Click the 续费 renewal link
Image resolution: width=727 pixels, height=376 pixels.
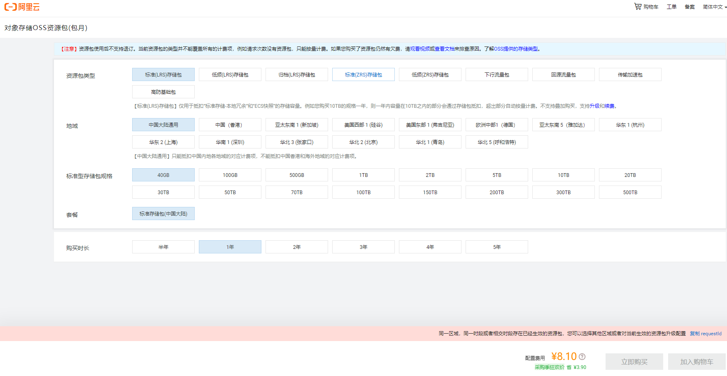(609, 106)
